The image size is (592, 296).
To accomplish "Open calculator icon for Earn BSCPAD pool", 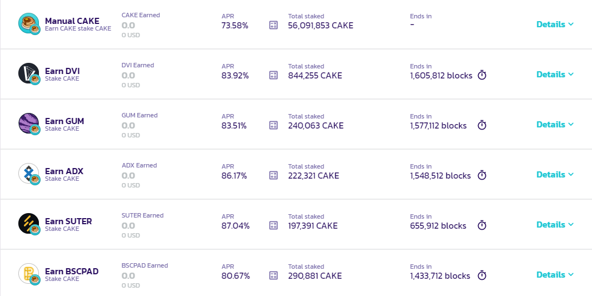I will coord(273,275).
